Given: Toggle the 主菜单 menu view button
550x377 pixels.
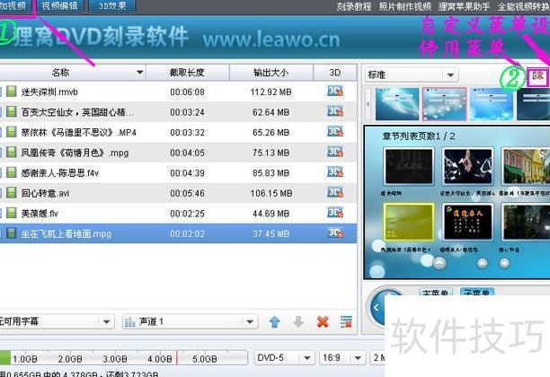Looking at the screenshot, I should (437, 294).
